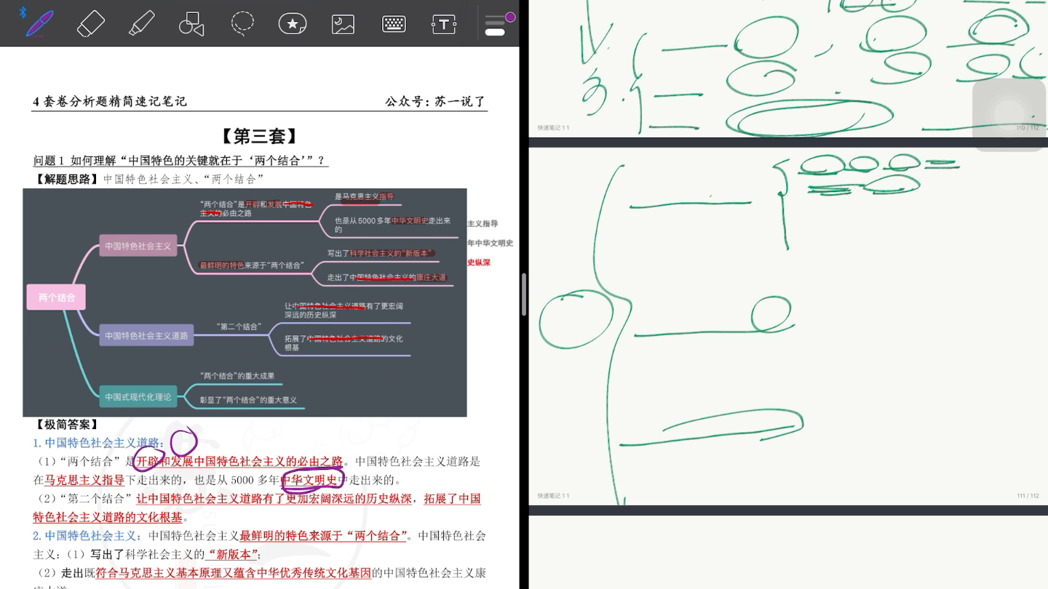1048x589 pixels.
Task: Open the keyboard typing tool
Action: (394, 24)
